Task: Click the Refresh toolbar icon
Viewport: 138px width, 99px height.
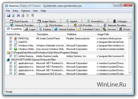Action: [x=13, y=15]
